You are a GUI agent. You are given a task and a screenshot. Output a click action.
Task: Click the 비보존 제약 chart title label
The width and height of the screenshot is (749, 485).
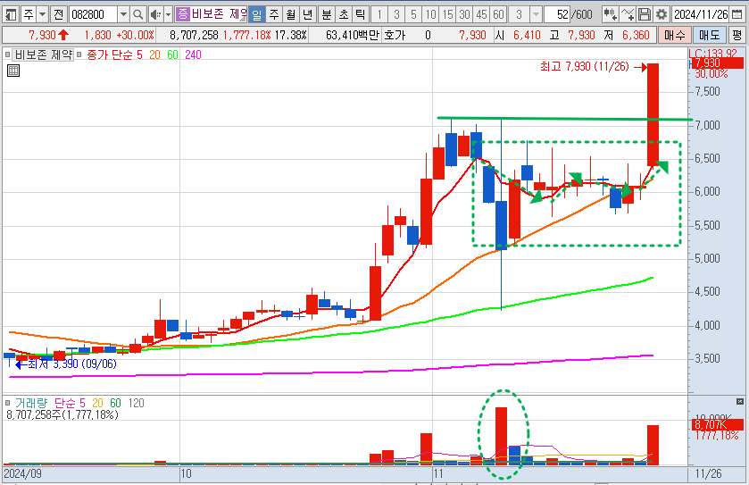point(44,55)
